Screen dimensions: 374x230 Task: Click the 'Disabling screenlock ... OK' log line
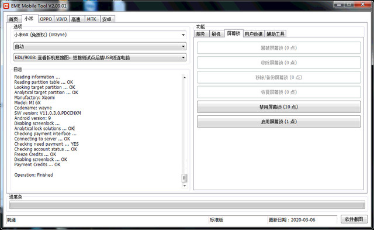click(x=40, y=159)
